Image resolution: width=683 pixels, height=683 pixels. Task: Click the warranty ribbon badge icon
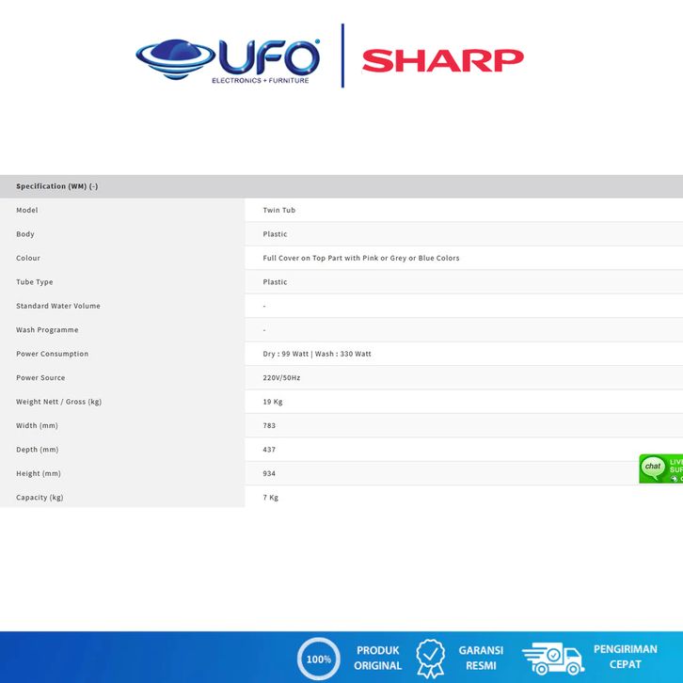[x=431, y=658]
